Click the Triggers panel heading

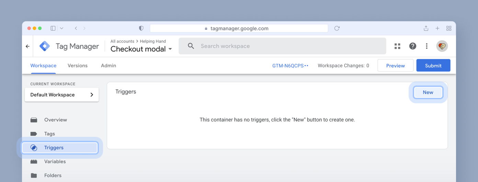click(x=126, y=92)
